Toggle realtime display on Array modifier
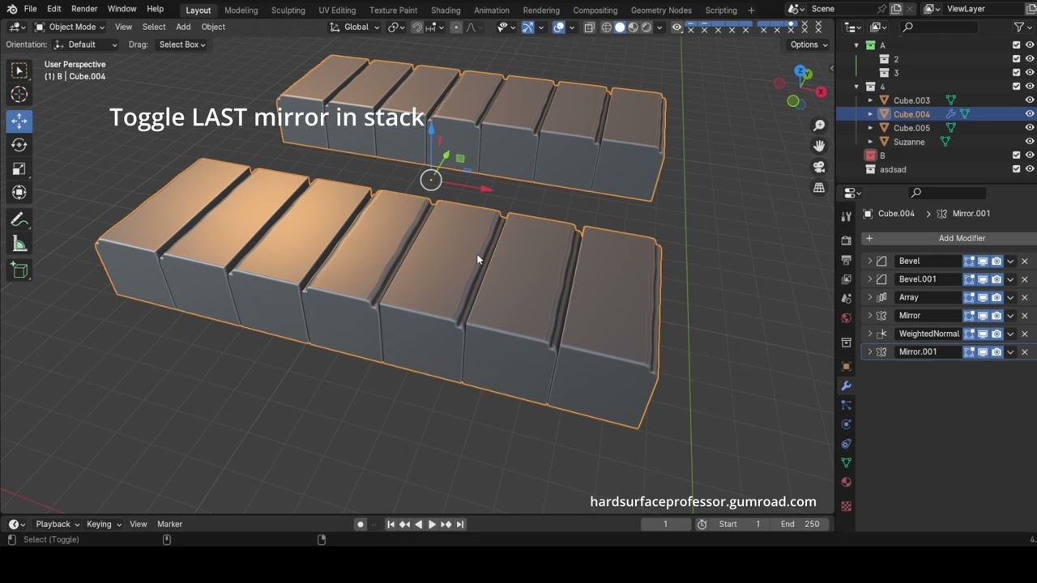This screenshot has height=583, width=1037. [x=983, y=297]
